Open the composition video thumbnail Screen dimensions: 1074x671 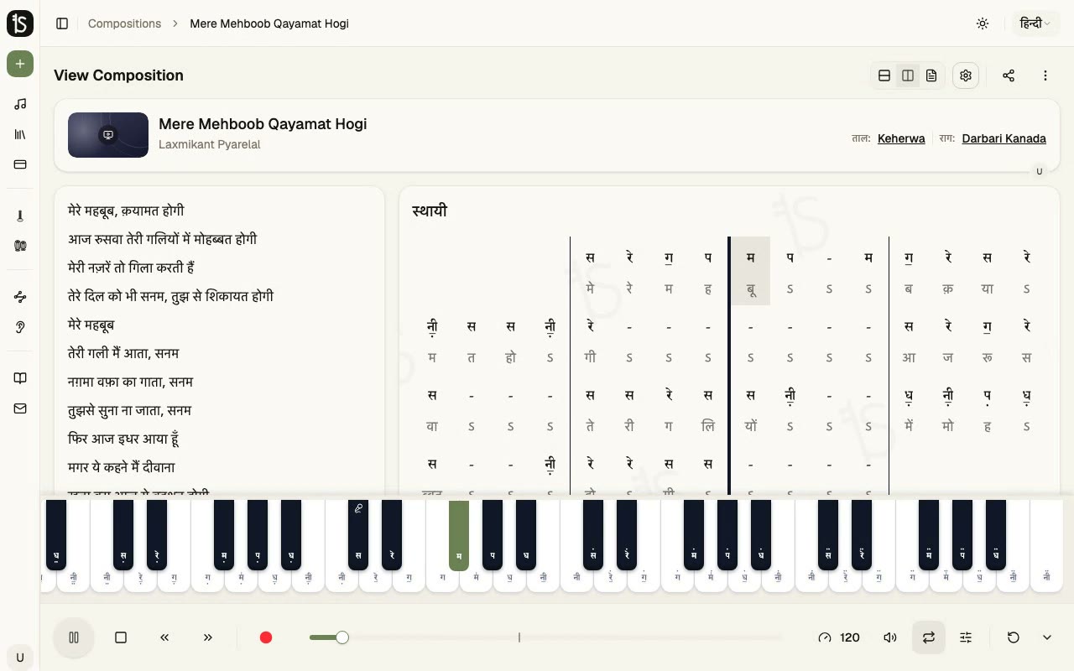pyautogui.click(x=108, y=135)
